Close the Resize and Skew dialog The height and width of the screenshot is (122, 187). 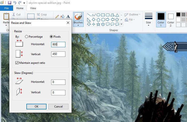[x=68, y=23]
